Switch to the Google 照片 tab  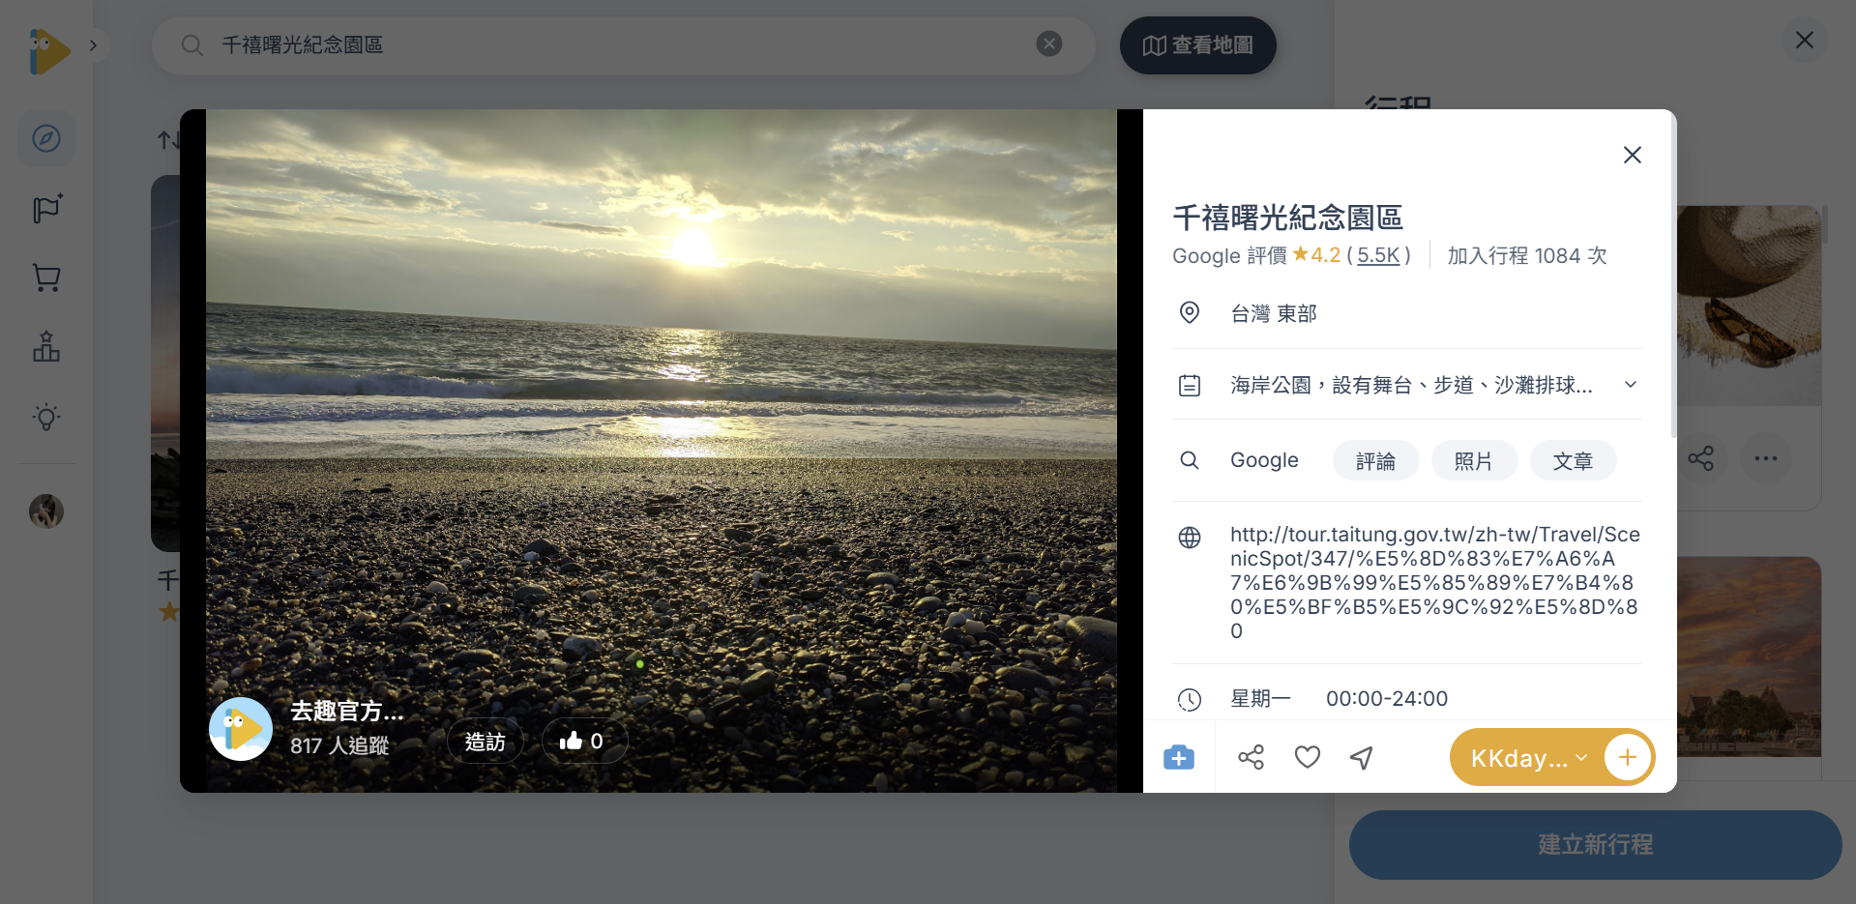[x=1474, y=460]
